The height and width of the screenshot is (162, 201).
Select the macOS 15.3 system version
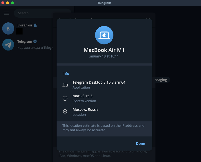82,96
